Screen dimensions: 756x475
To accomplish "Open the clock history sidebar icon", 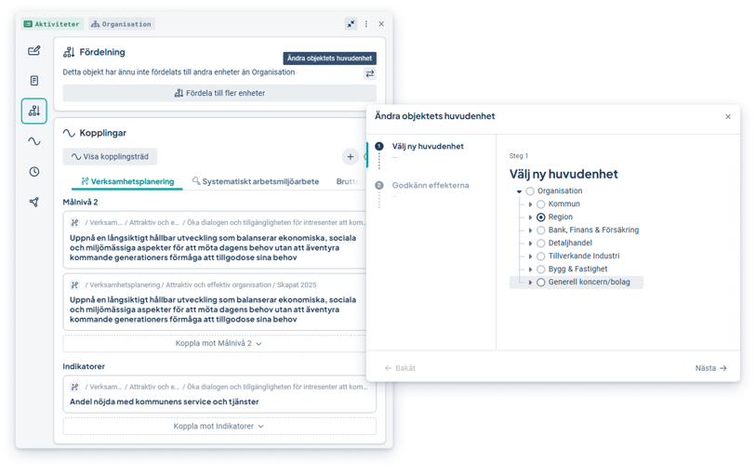I will (x=34, y=171).
